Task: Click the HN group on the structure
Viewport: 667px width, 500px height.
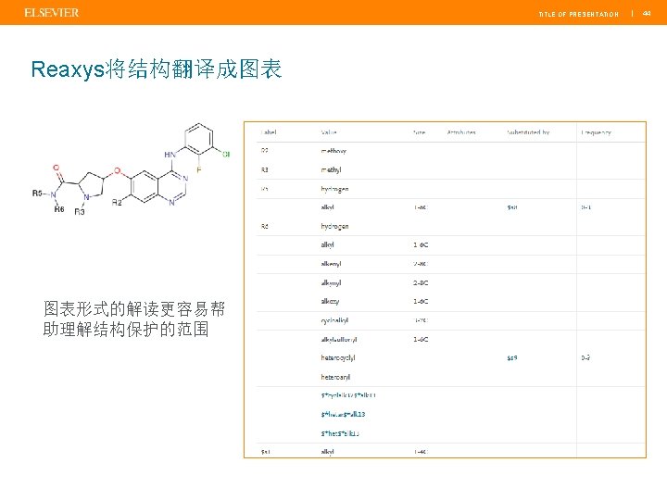Action: [170, 155]
